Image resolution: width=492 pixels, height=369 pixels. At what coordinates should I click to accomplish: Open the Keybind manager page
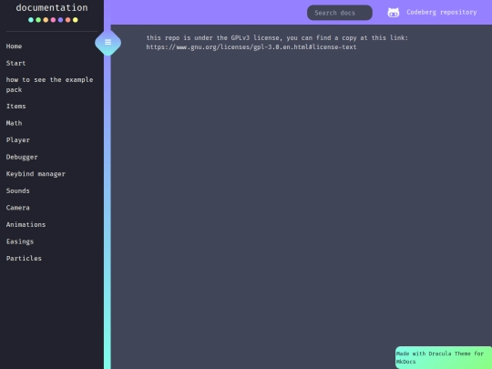click(x=36, y=174)
